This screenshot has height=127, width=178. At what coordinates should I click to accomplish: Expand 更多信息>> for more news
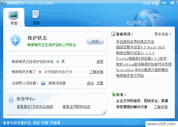click(163, 34)
